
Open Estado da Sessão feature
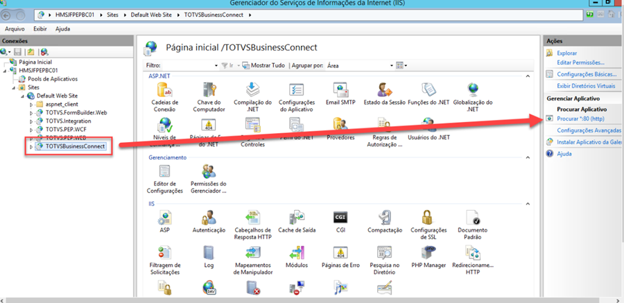coord(384,94)
